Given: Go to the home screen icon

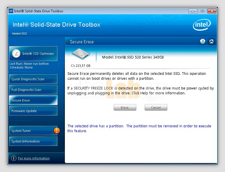Looking at the screenshot, I should (x=211, y=42).
